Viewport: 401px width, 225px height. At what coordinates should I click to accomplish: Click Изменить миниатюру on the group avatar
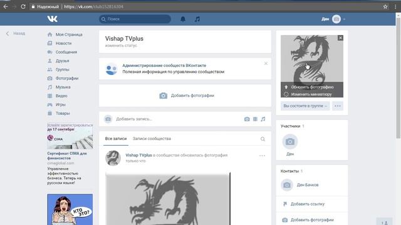[x=311, y=94]
